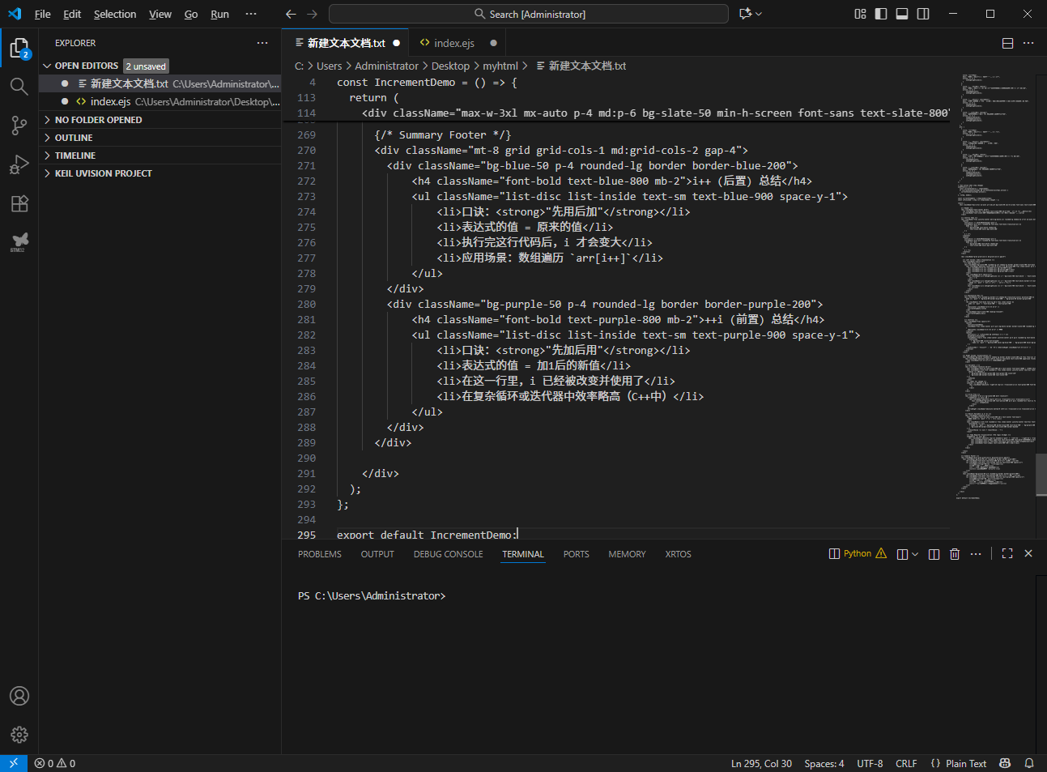Open the Run and Debug view
1047x772 pixels.
(19, 164)
